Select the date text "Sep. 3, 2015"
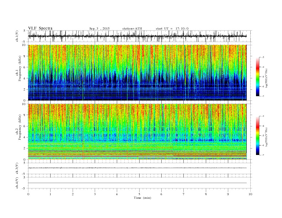 point(99,28)
